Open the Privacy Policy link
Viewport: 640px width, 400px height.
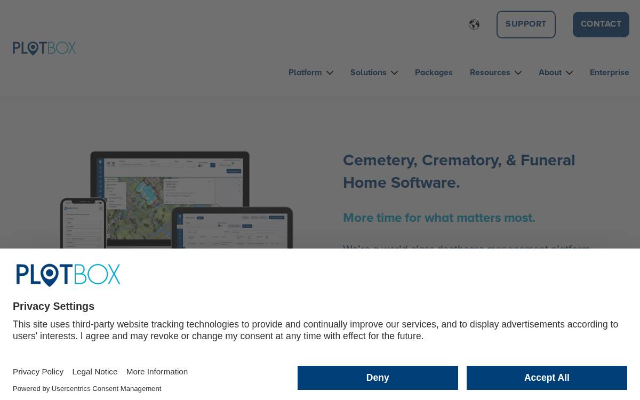(38, 372)
